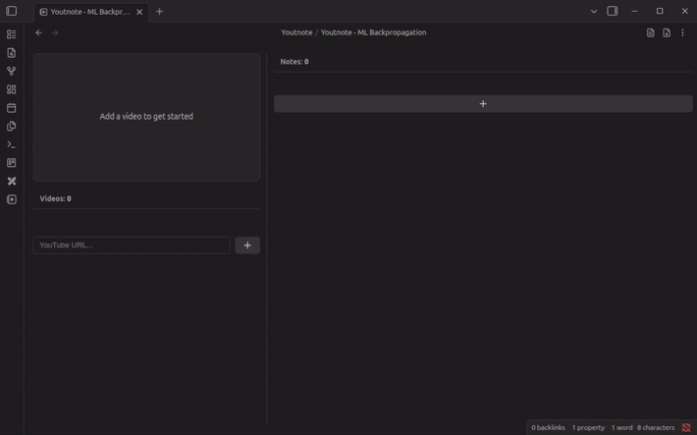Open the checklist-style ribbon icon at top
Image resolution: width=697 pixels, height=435 pixels.
coord(12,34)
